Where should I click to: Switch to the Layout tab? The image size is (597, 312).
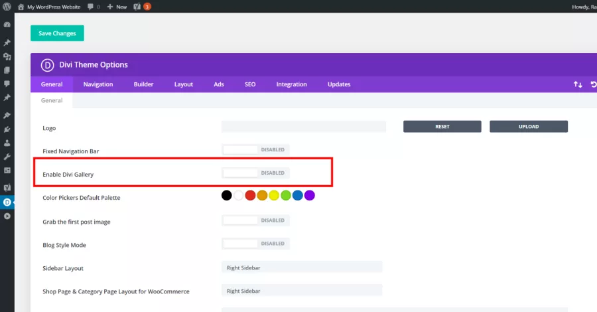[184, 84]
